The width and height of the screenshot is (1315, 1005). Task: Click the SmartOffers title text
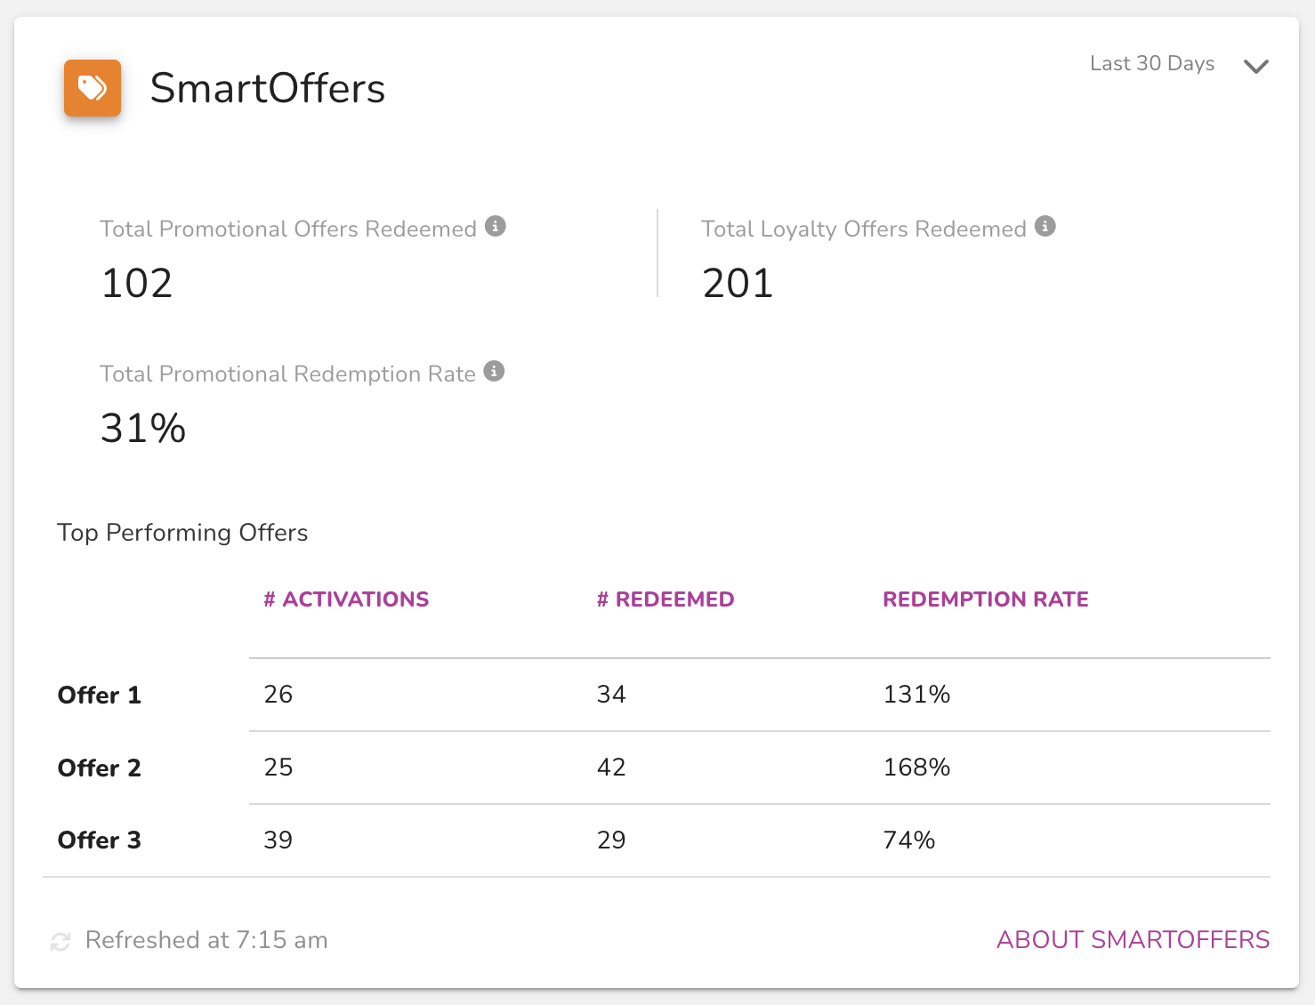[x=268, y=88]
